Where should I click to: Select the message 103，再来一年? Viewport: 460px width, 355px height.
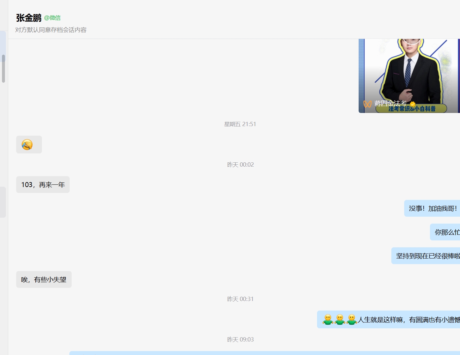point(43,185)
